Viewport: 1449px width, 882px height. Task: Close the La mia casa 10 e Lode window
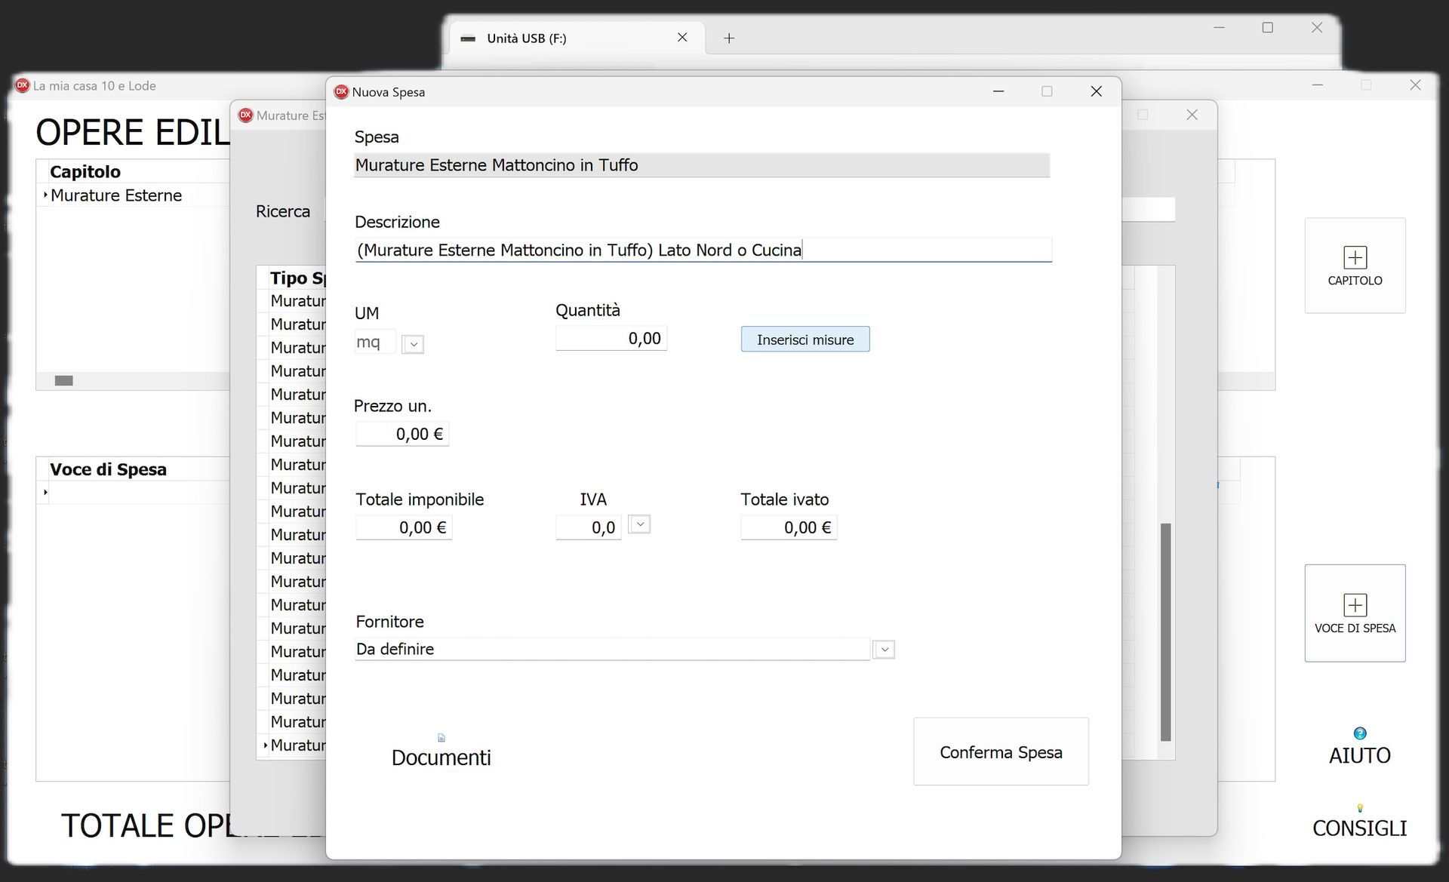tap(1416, 85)
